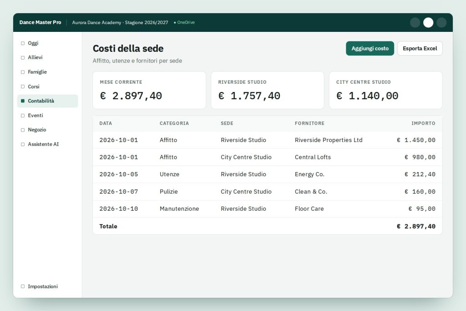
Task: Click the table total € 2.897,40 in Totale row
Action: coord(416,226)
